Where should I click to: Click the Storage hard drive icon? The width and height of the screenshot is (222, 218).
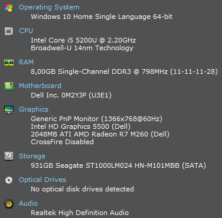tap(9, 156)
